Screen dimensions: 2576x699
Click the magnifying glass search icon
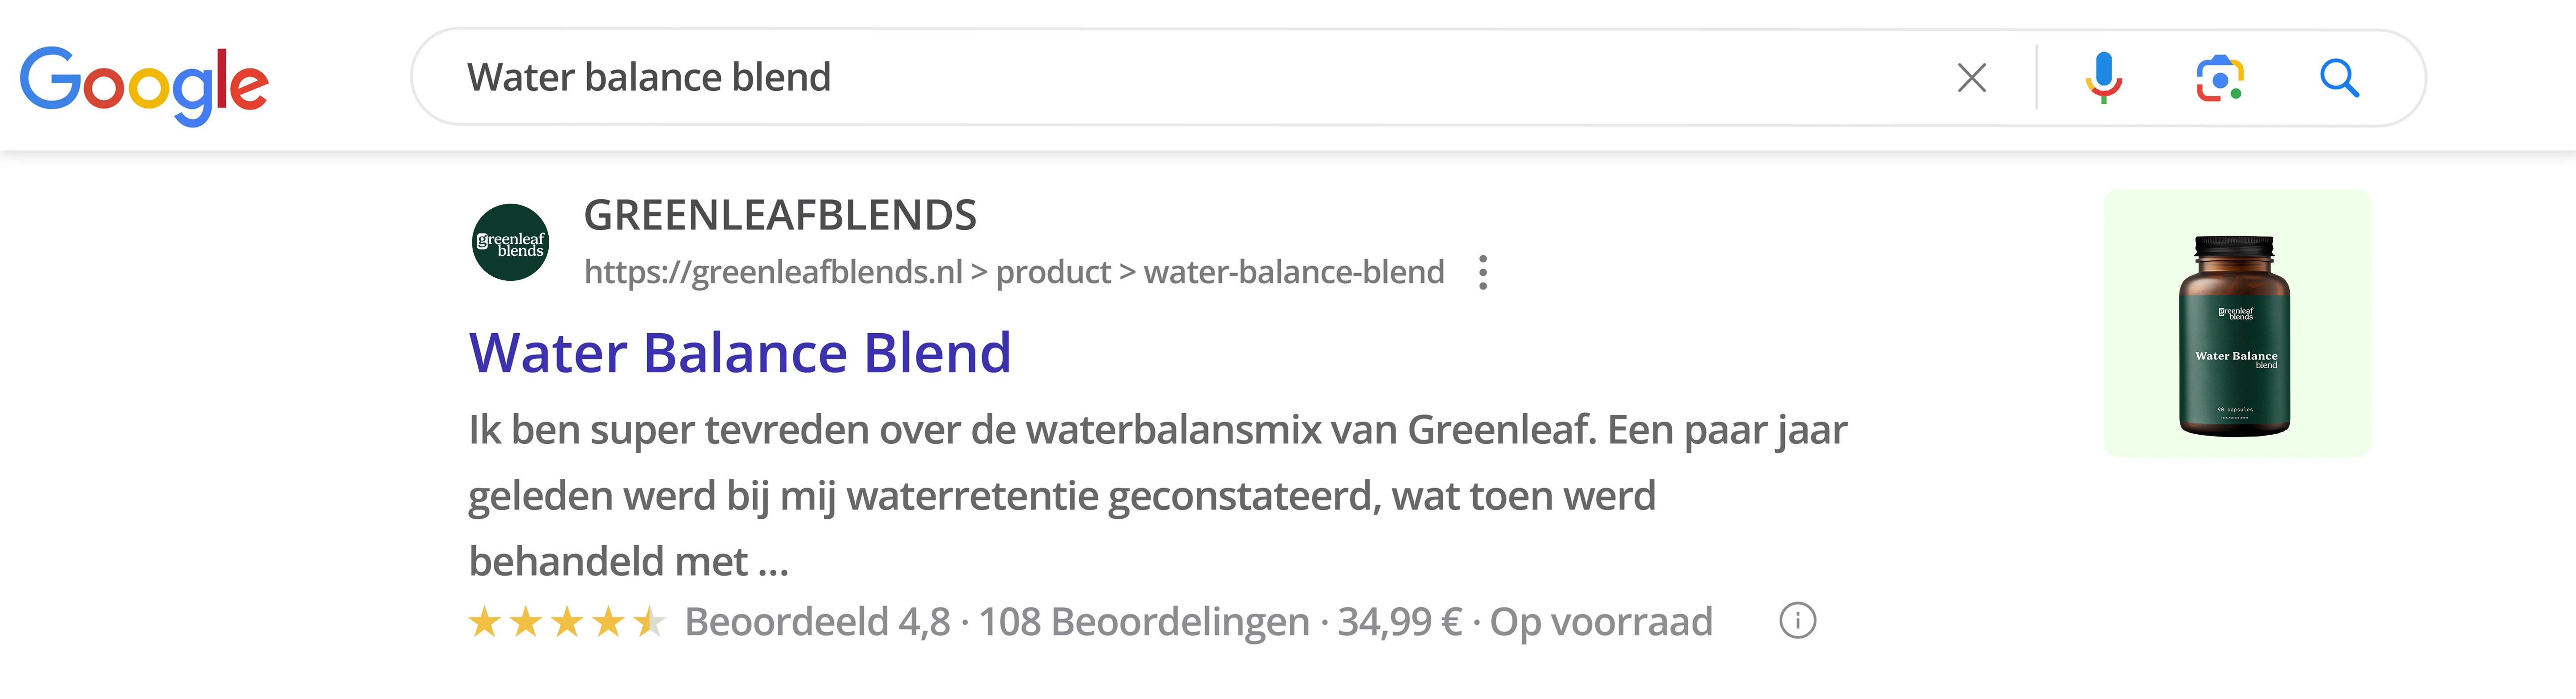[x=2339, y=78]
